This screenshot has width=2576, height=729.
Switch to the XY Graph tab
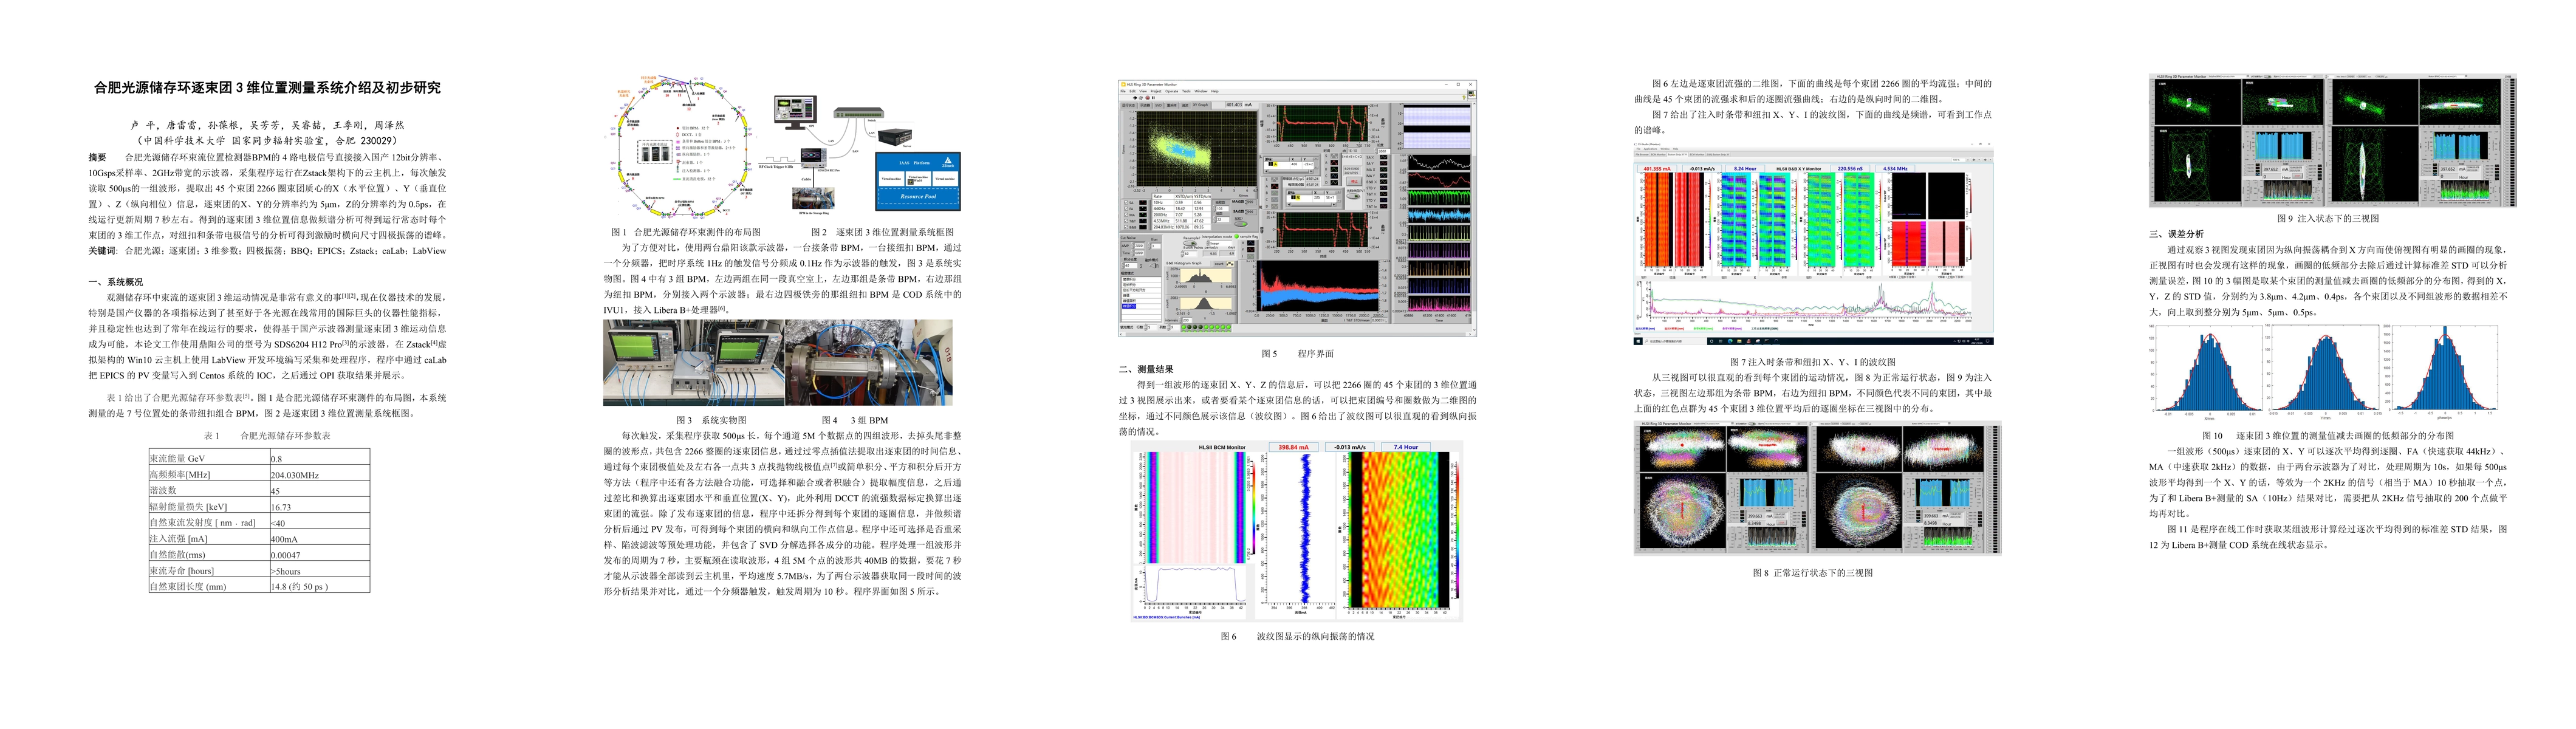(x=1201, y=105)
